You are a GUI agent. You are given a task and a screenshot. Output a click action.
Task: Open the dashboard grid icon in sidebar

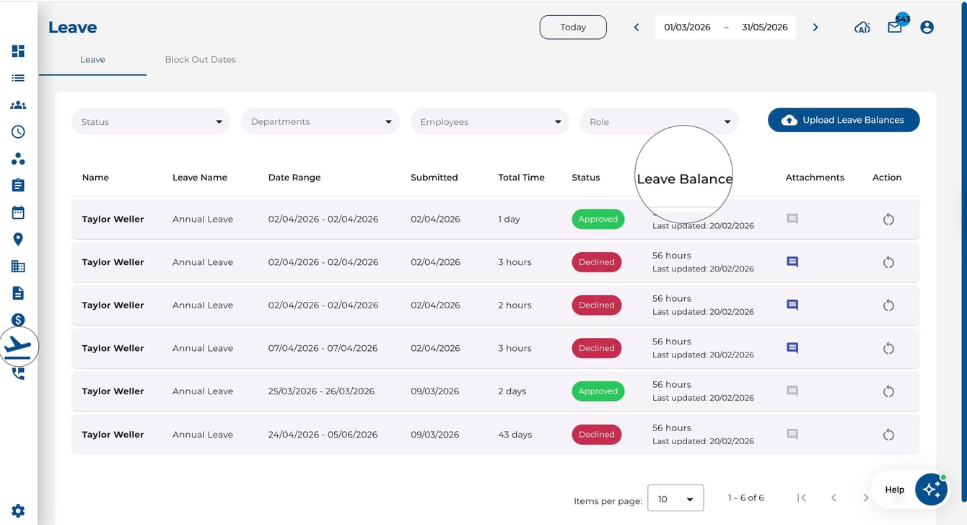point(18,51)
